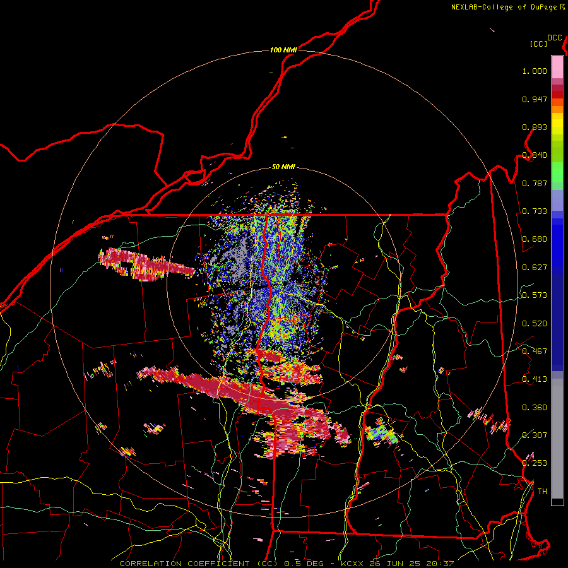
Task: Click the bright green swatch beside 0.787
Action: tap(557, 176)
